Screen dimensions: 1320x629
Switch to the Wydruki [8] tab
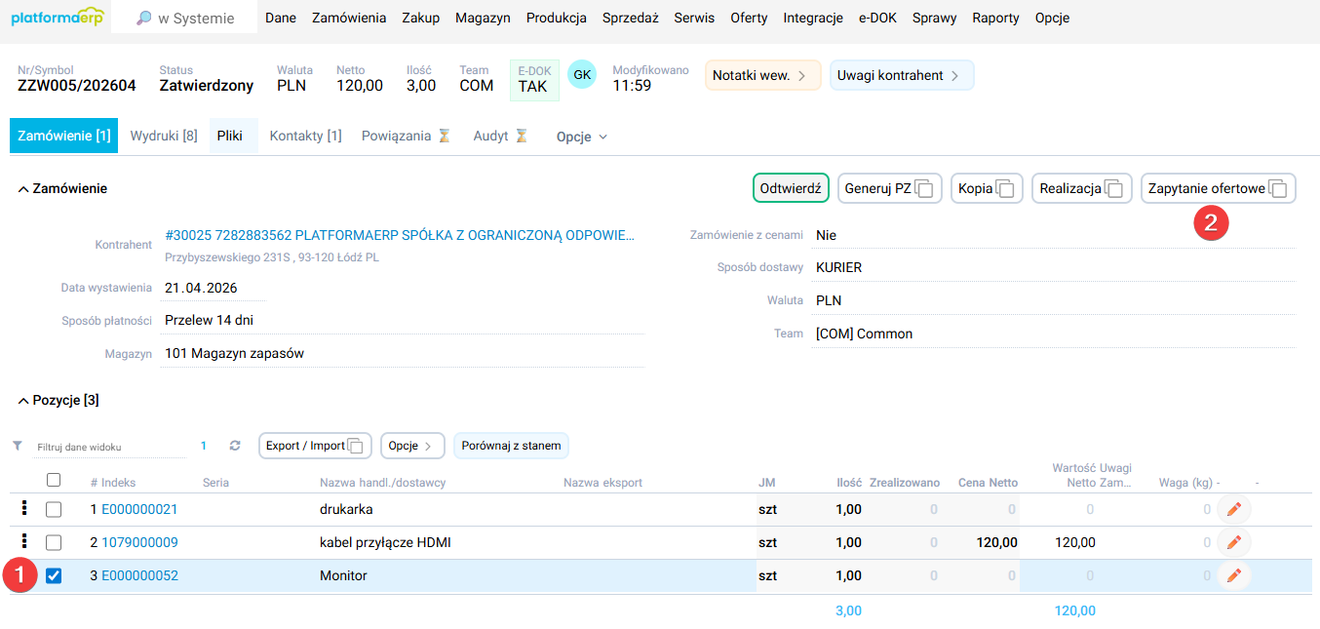[164, 136]
